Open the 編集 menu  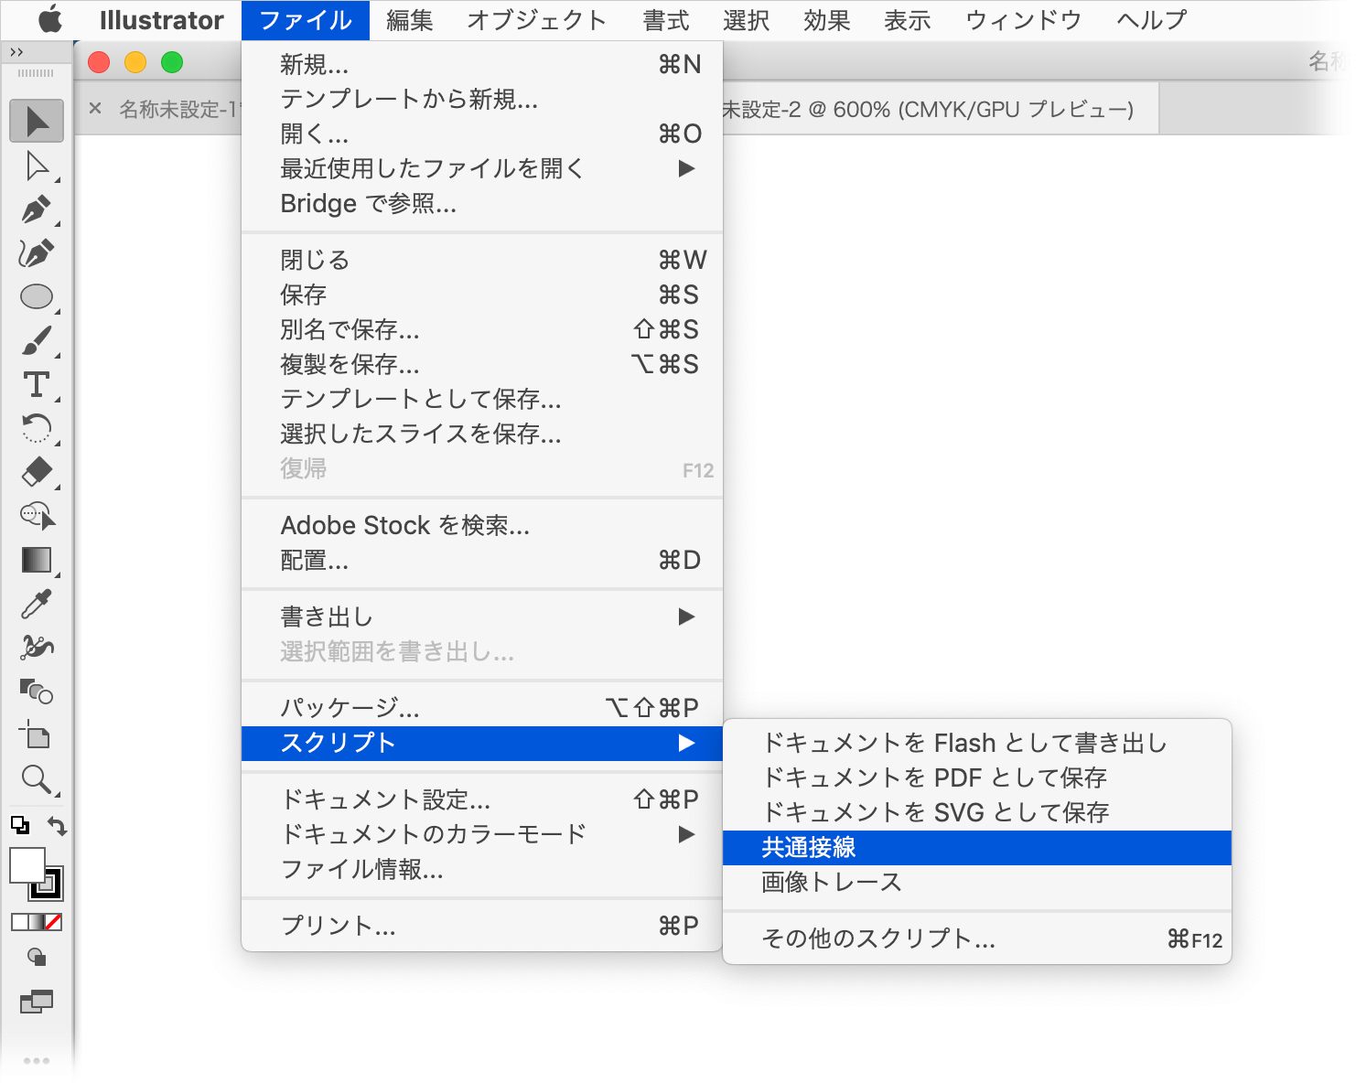(x=409, y=20)
